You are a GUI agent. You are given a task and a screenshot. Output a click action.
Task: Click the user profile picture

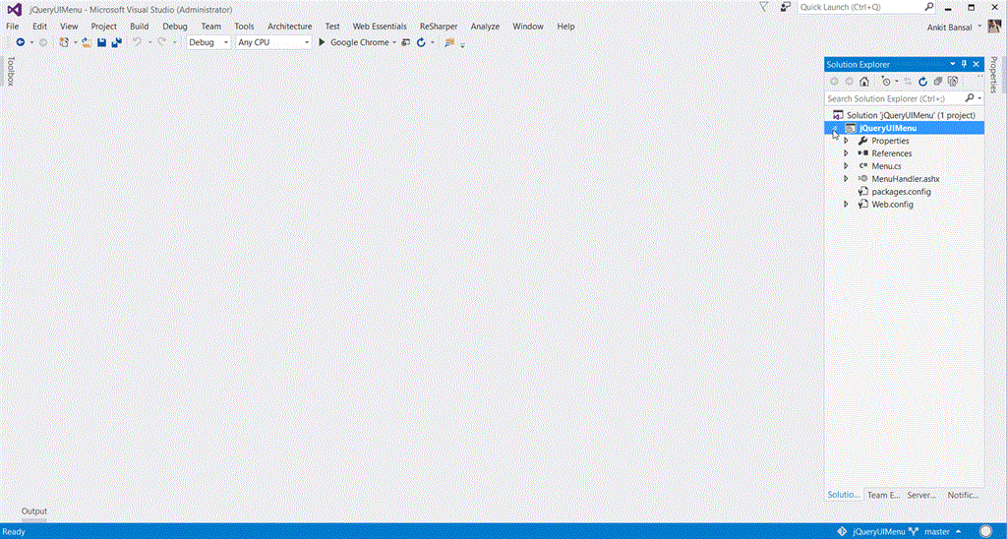(994, 27)
